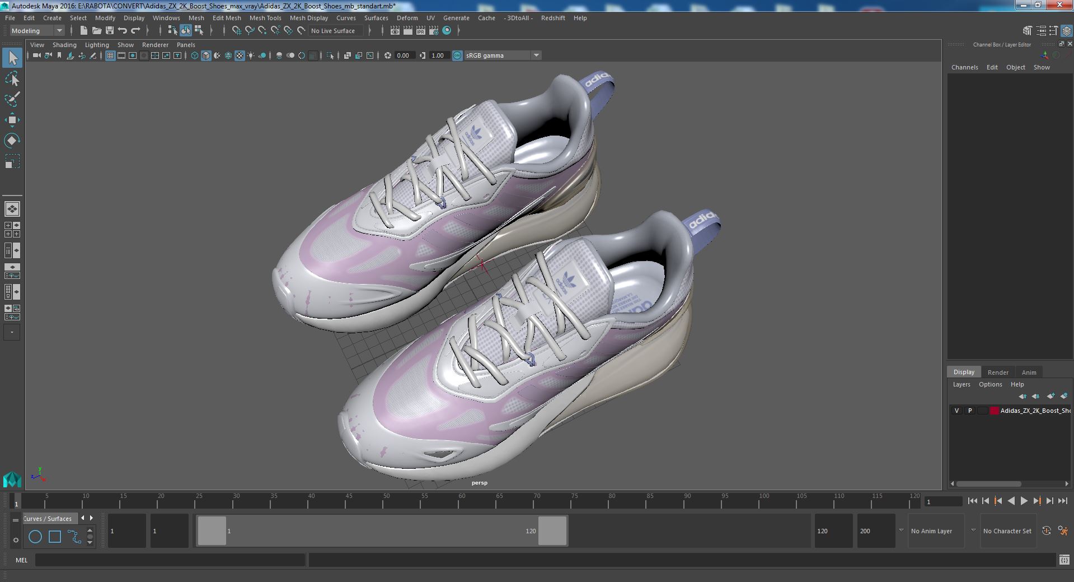The image size is (1074, 582).
Task: Open the Redshift menu
Action: coord(553,18)
